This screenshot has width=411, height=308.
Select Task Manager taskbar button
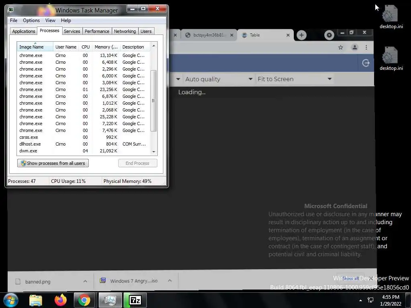110,300
